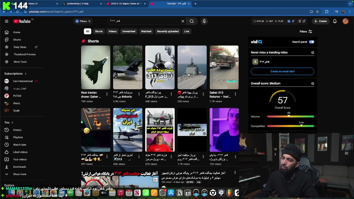Open options for the 18K views video result

[x=235, y=173]
